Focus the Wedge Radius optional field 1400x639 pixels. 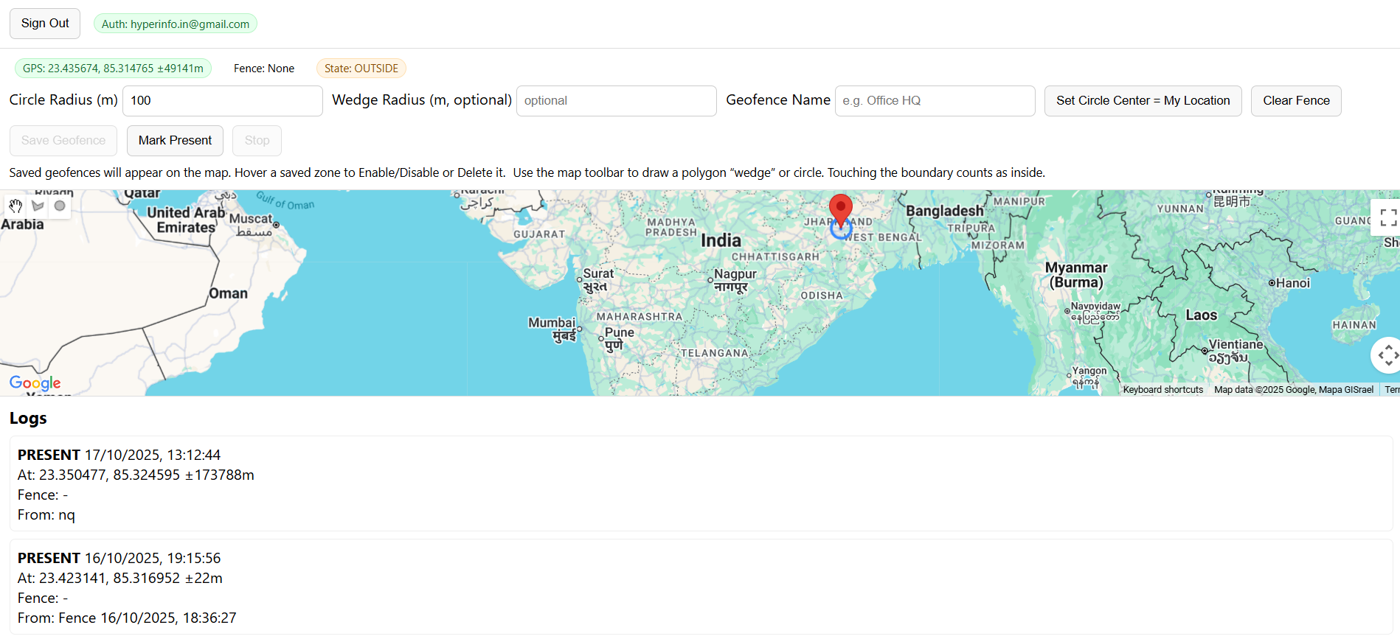click(617, 101)
